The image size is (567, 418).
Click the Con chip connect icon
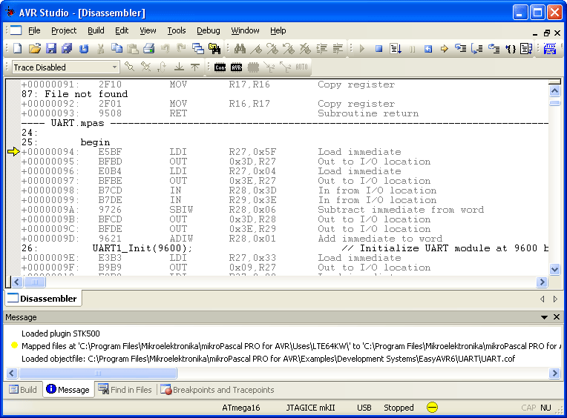point(220,67)
